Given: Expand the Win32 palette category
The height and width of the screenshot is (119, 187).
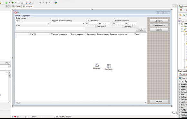Looking at the screenshot, I should [x=179, y=89].
